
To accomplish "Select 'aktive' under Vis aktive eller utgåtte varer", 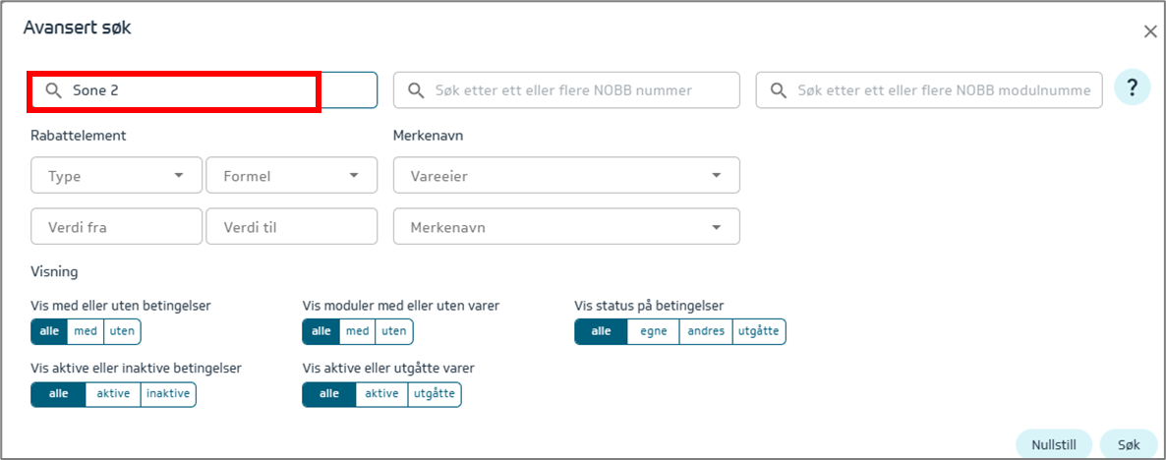I will [379, 394].
